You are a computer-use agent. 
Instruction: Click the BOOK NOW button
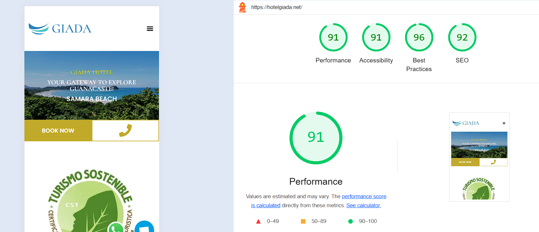coord(58,130)
